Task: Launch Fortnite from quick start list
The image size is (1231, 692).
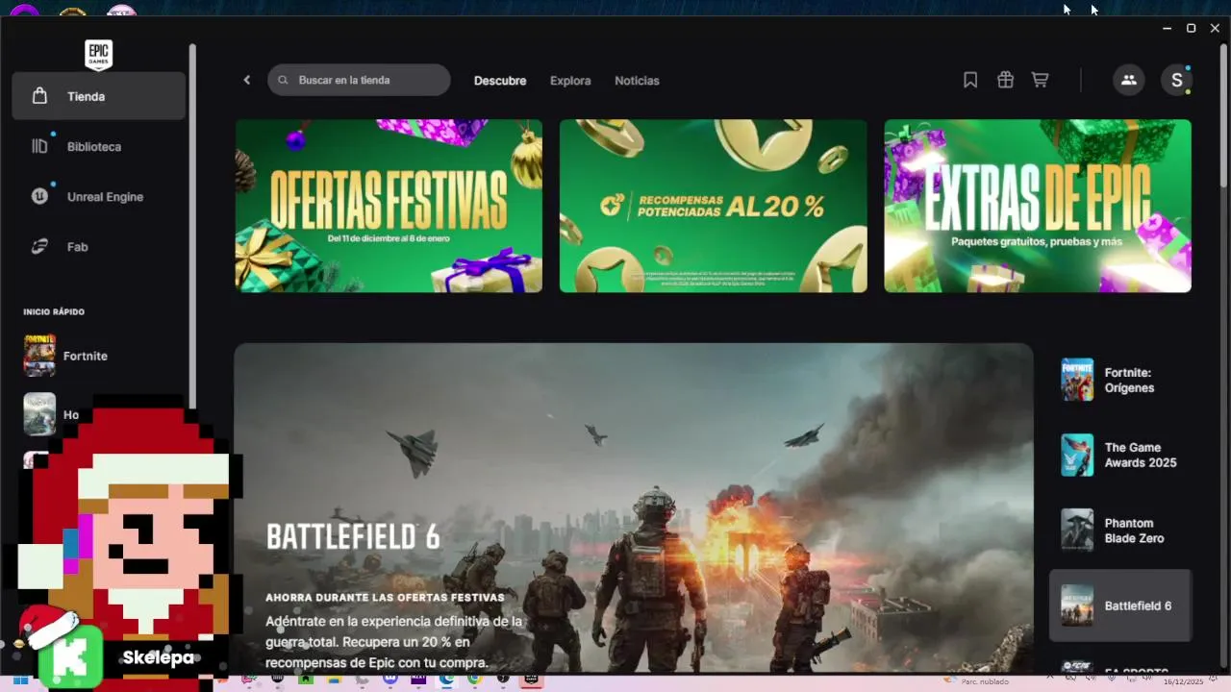Action: 98,356
